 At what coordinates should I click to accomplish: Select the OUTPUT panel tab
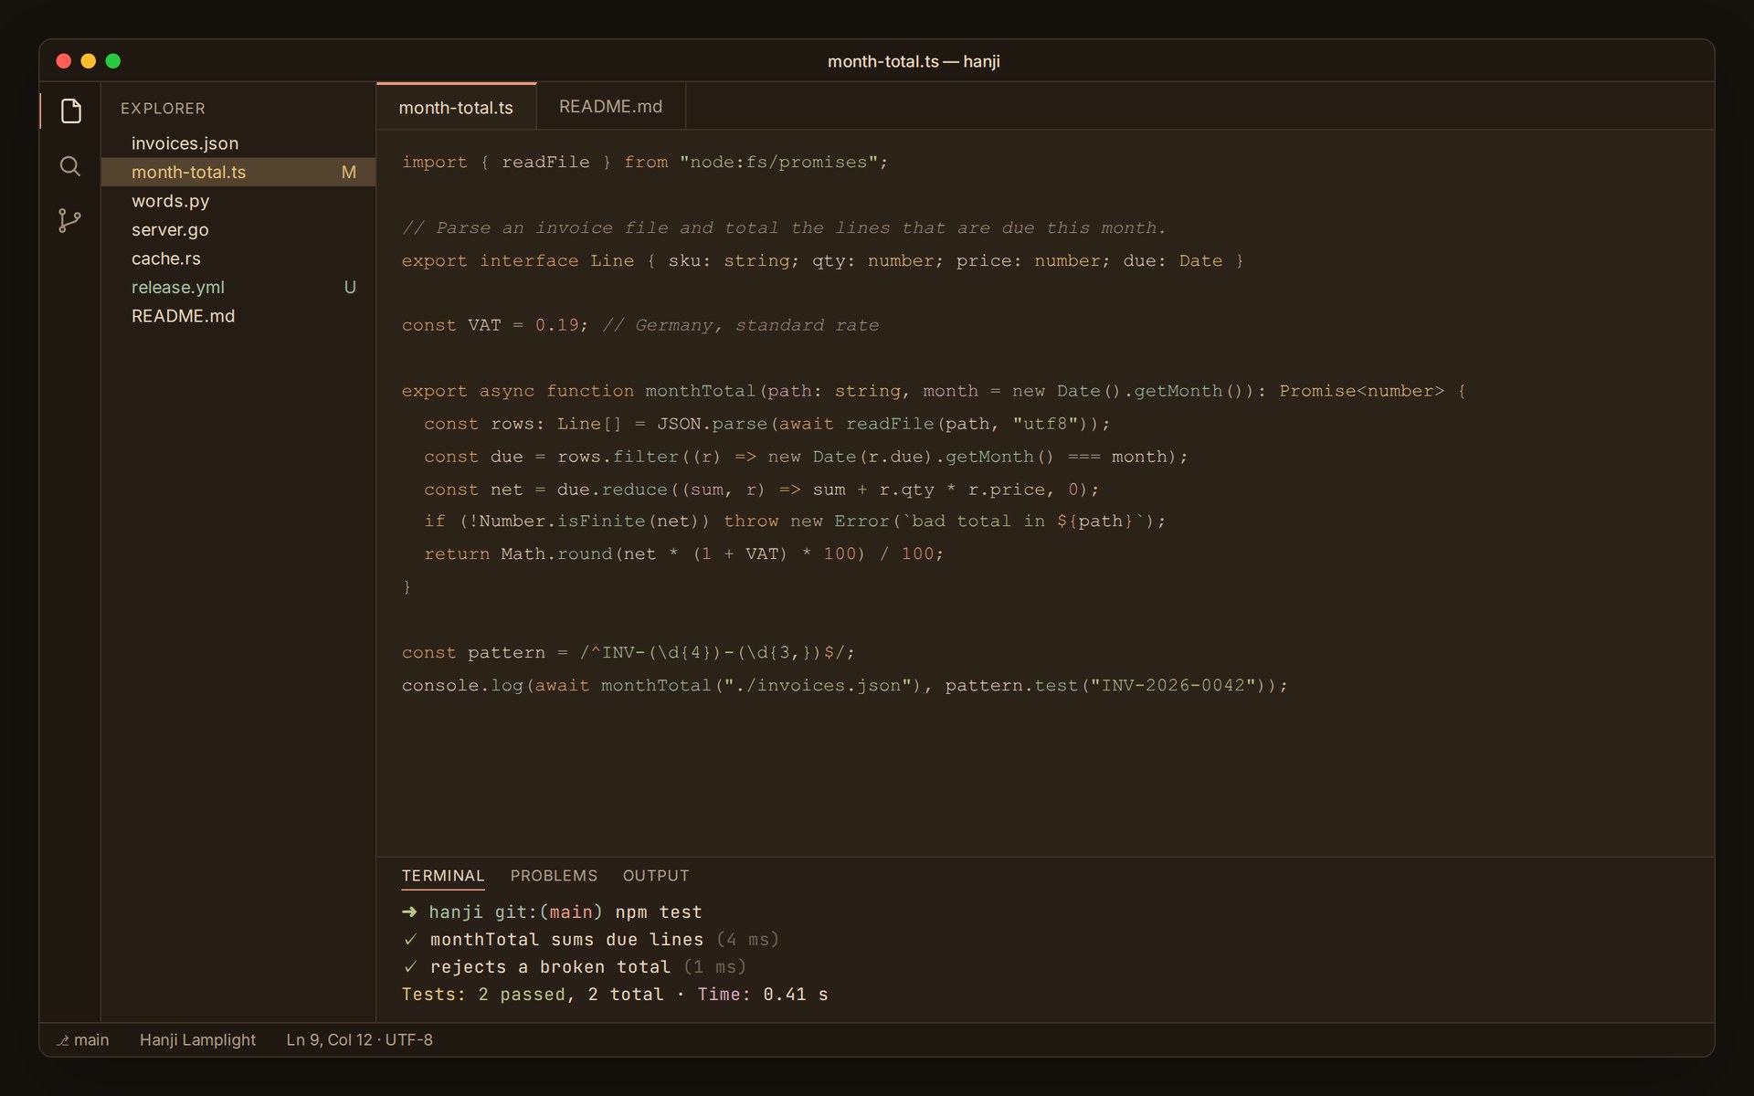[x=656, y=876]
